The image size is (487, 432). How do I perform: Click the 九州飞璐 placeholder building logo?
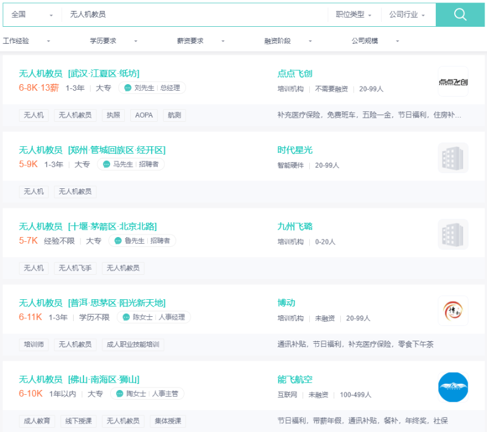click(x=453, y=235)
